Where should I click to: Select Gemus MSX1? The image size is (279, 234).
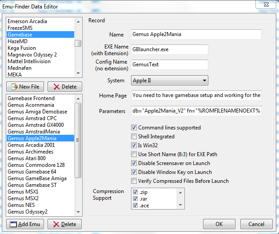[40, 192]
